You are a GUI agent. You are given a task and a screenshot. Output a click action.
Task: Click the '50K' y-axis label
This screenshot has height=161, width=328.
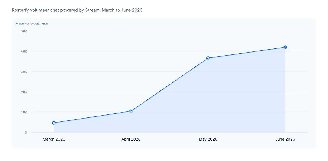tap(24, 31)
